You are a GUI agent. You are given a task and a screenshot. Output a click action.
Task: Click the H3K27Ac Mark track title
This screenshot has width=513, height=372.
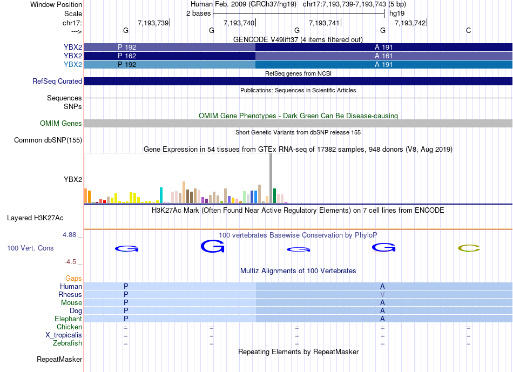point(298,210)
